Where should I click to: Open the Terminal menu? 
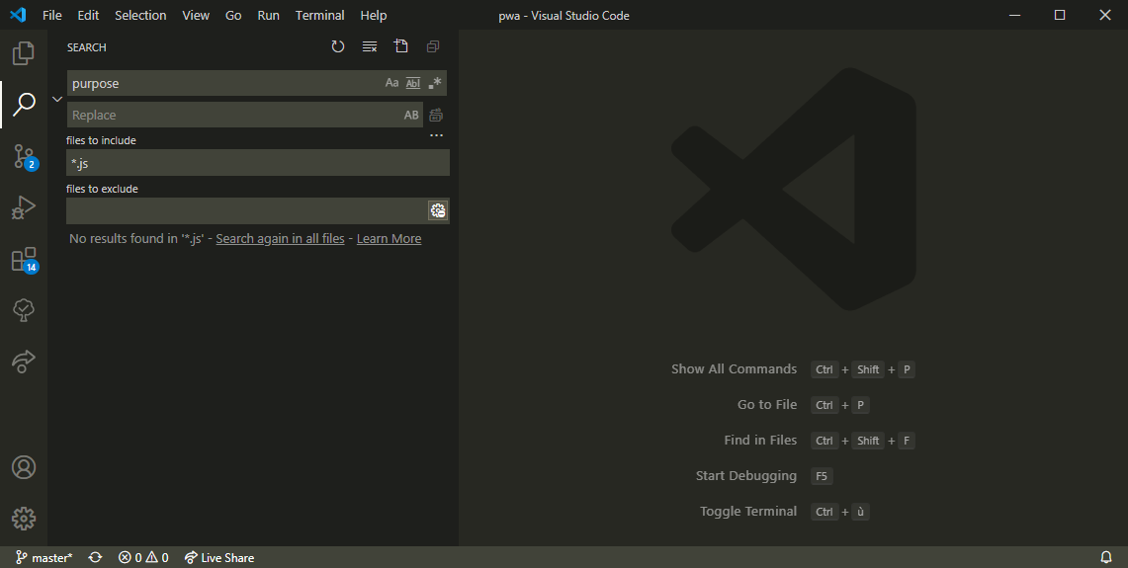[x=319, y=15]
